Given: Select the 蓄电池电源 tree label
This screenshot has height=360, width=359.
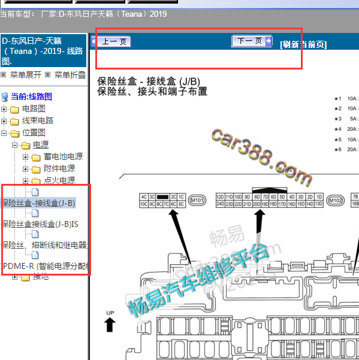Looking at the screenshot, I should pos(63,156).
